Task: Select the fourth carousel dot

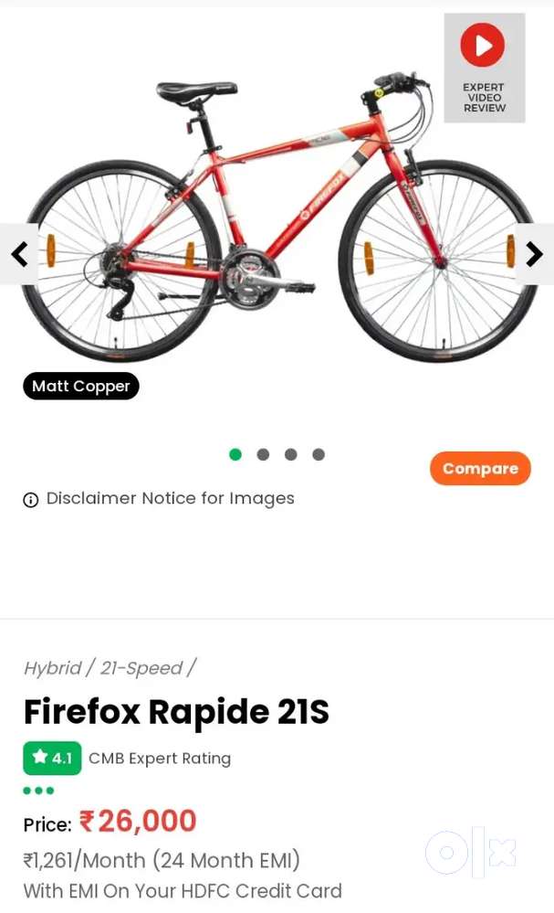Action: click(x=319, y=454)
